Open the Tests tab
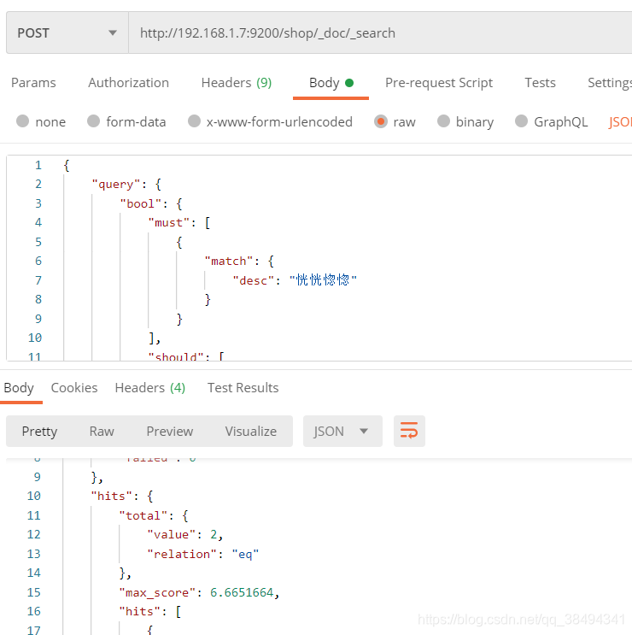 point(540,83)
